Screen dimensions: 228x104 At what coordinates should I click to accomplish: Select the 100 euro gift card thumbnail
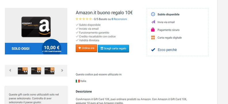(23, 71)
